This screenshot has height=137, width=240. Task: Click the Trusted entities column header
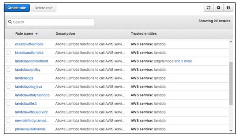(144, 34)
